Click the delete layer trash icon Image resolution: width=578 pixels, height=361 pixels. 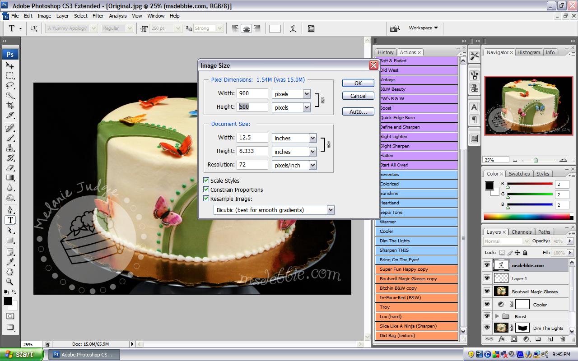pos(563,339)
